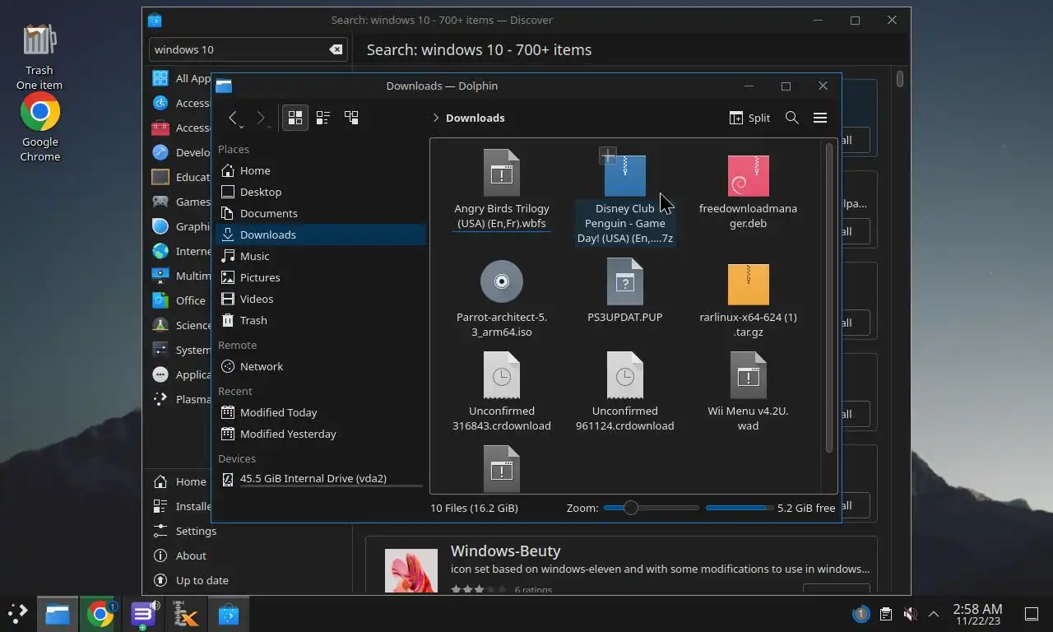The image size is (1053, 632).
Task: Select Downloads in Places panel
Action: click(321, 235)
